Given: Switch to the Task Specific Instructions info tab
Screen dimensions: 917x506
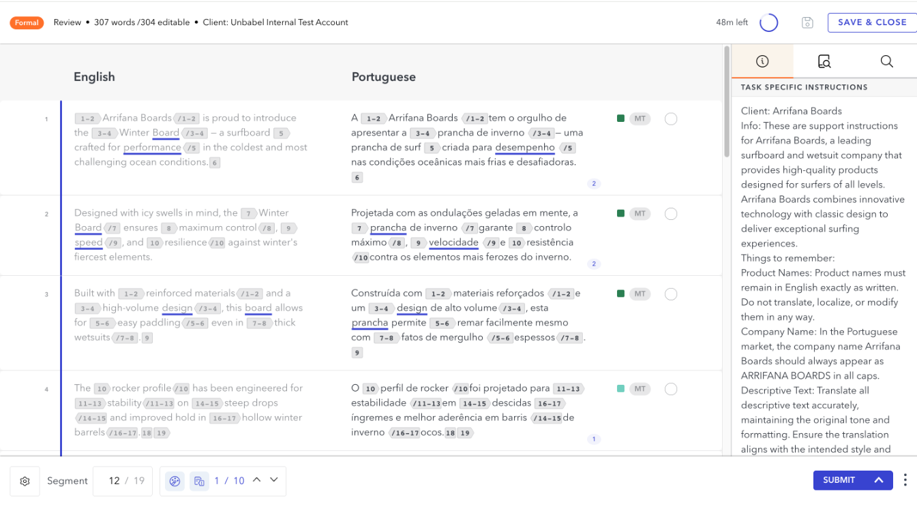Looking at the screenshot, I should (x=762, y=61).
